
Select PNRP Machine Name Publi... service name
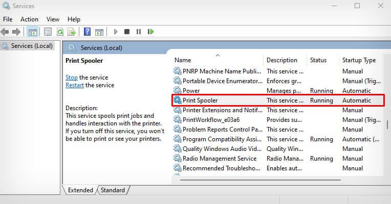[x=222, y=71]
